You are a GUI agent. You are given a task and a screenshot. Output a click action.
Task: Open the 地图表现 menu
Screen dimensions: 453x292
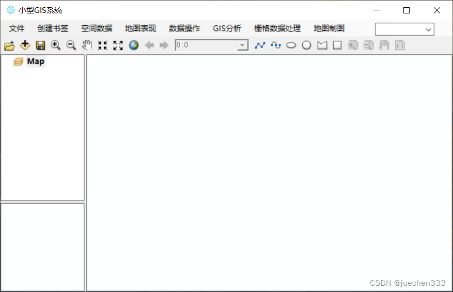click(x=140, y=28)
